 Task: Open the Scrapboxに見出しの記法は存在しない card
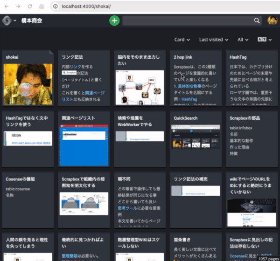(x=252, y=247)
